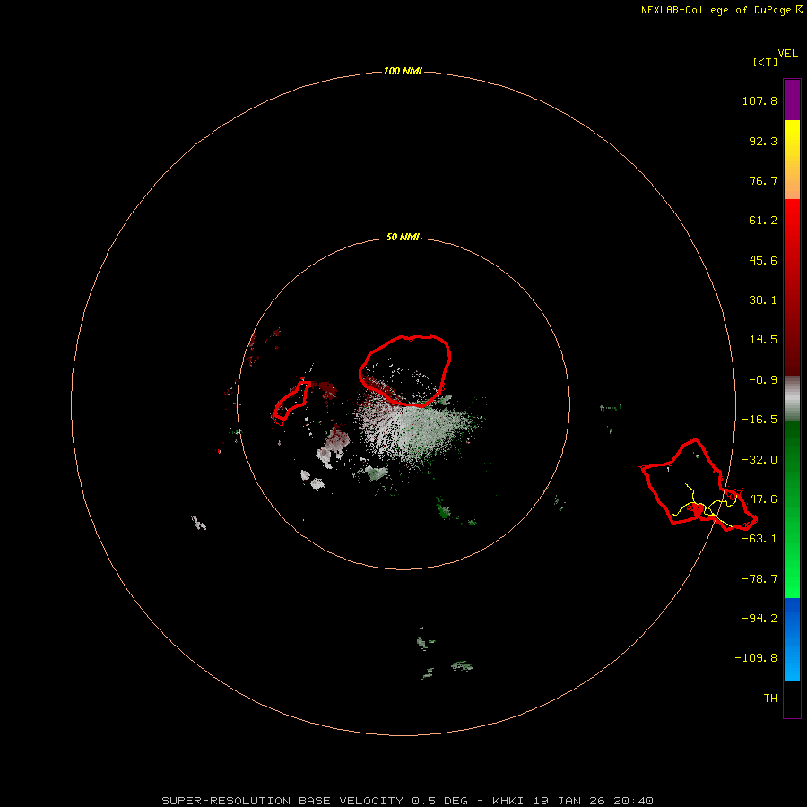
Task: Select the -63.1 legend value
Action: pos(759,539)
